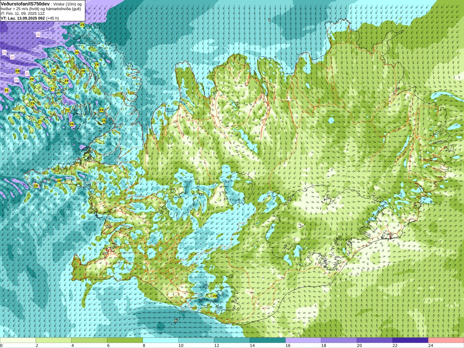Click the yellow gust label "32"
This screenshot has width=464, height=348.
coord(68,110)
